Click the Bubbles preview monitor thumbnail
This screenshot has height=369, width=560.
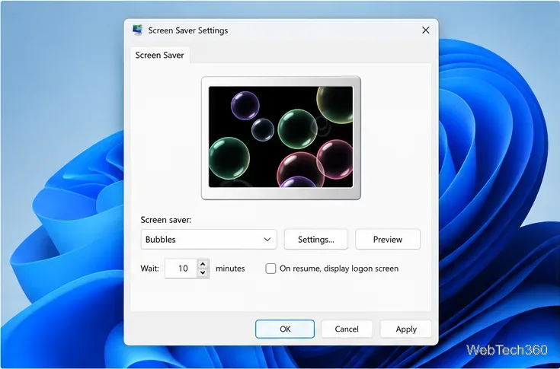(x=281, y=138)
